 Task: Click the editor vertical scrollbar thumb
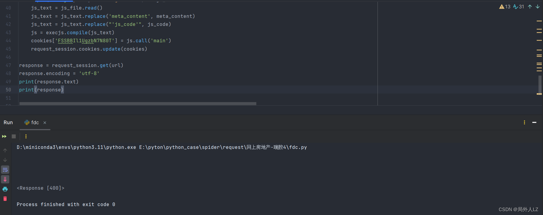[x=540, y=85]
